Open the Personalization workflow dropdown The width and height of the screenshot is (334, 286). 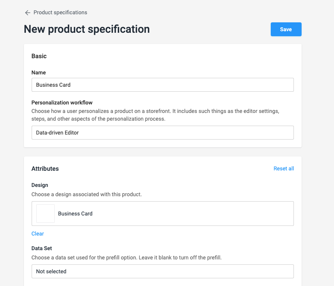(162, 133)
